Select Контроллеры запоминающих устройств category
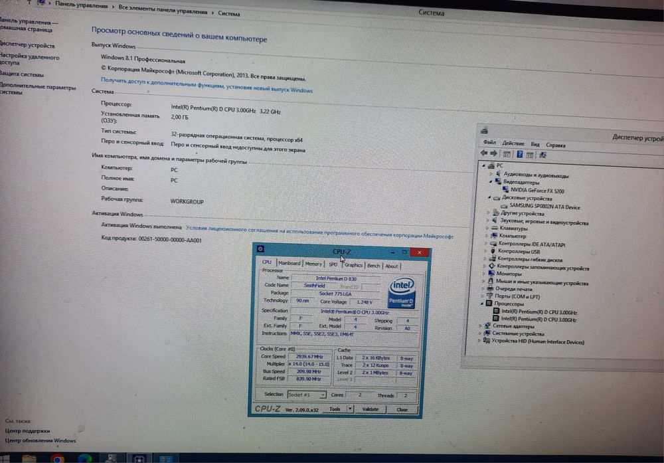The height and width of the screenshot is (463, 664). [543, 268]
